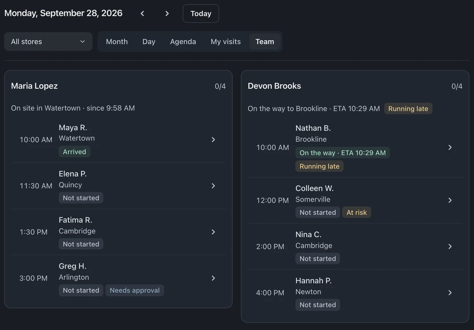Viewport: 474px width, 330px height.
Task: Open Nathan B. visit chevron
Action: [x=450, y=147]
